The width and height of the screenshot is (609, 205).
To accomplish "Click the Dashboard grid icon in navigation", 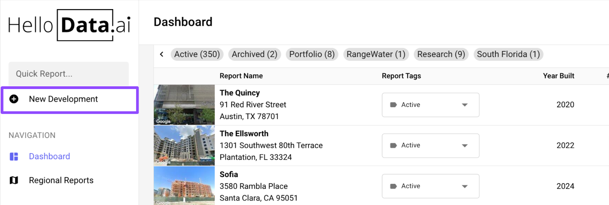I will [14, 156].
